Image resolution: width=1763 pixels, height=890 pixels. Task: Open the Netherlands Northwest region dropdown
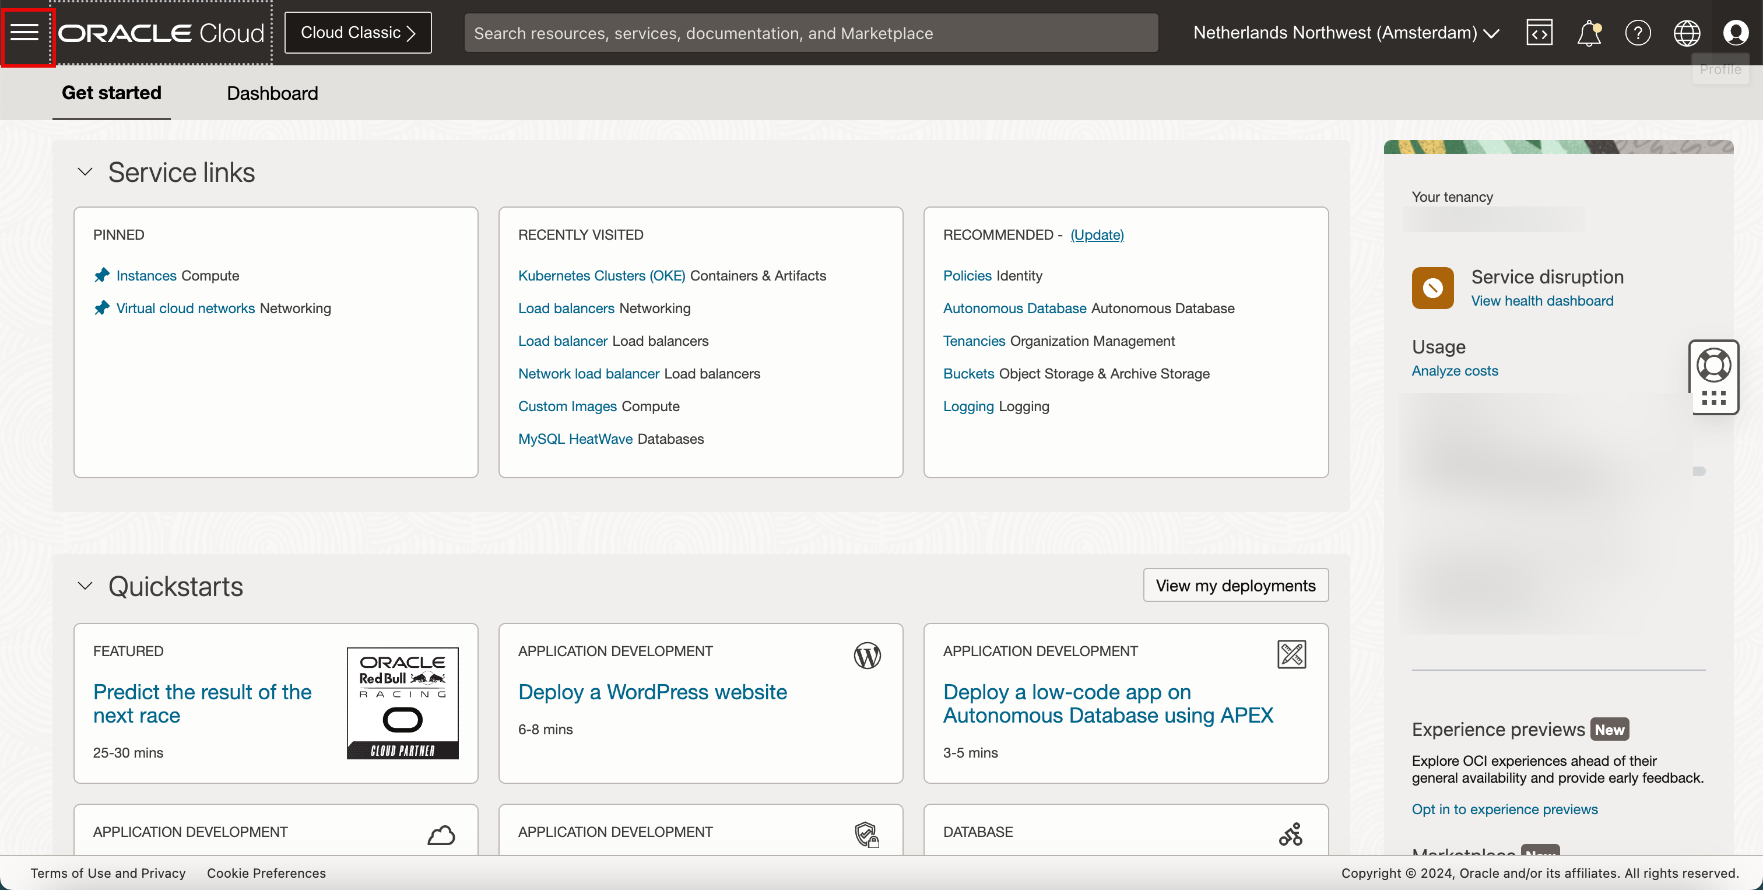(x=1346, y=33)
